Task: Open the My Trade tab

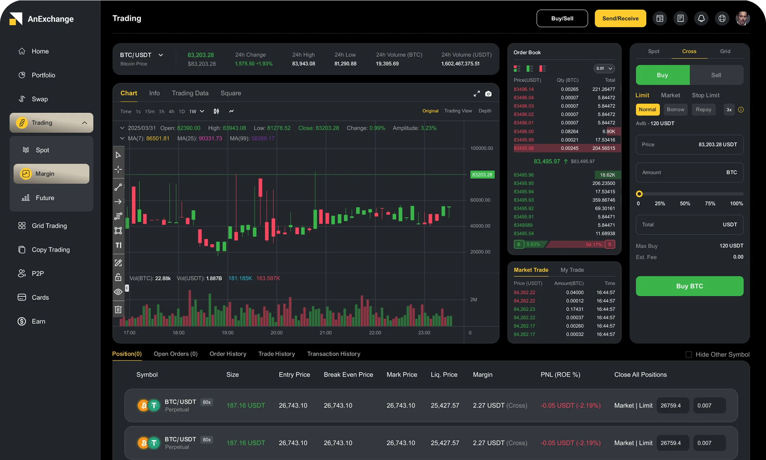Action: pyautogui.click(x=572, y=270)
